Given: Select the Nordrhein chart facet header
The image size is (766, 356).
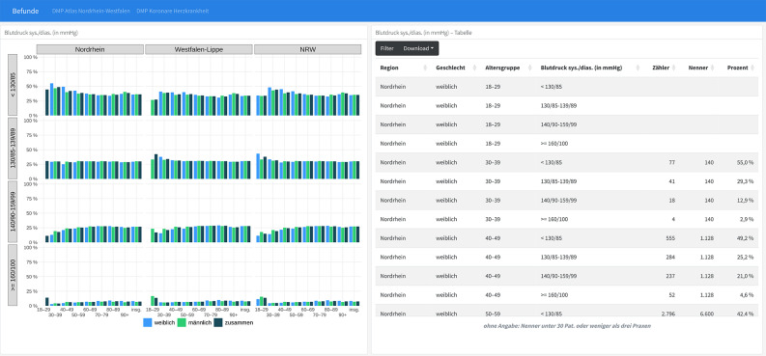Looking at the screenshot, I should tap(90, 50).
